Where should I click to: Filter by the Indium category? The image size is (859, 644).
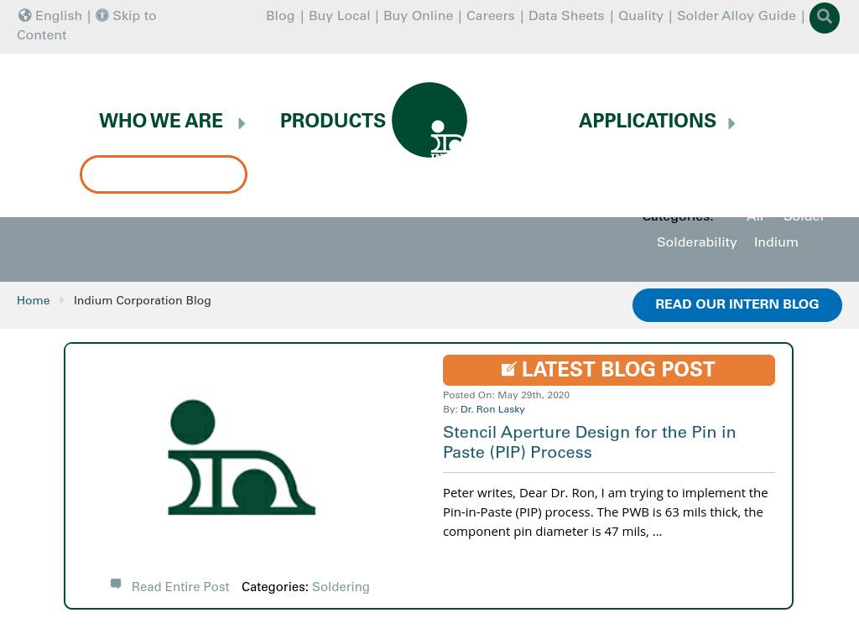pos(776,242)
